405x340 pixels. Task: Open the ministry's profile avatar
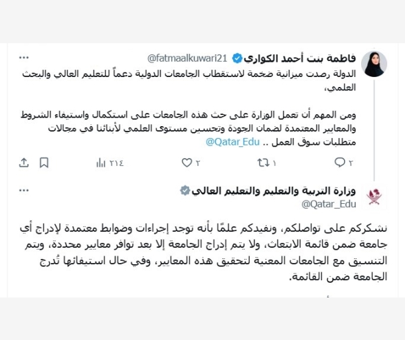click(375, 197)
